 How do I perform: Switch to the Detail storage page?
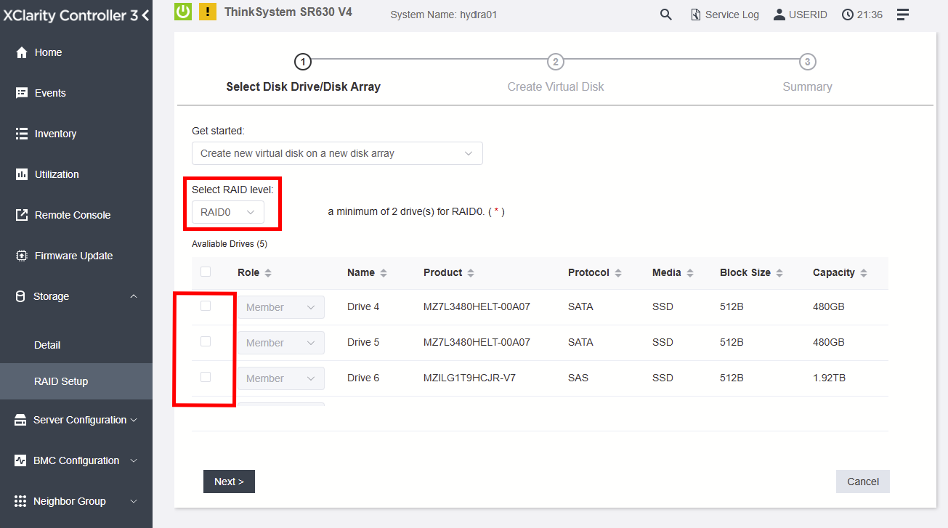47,345
